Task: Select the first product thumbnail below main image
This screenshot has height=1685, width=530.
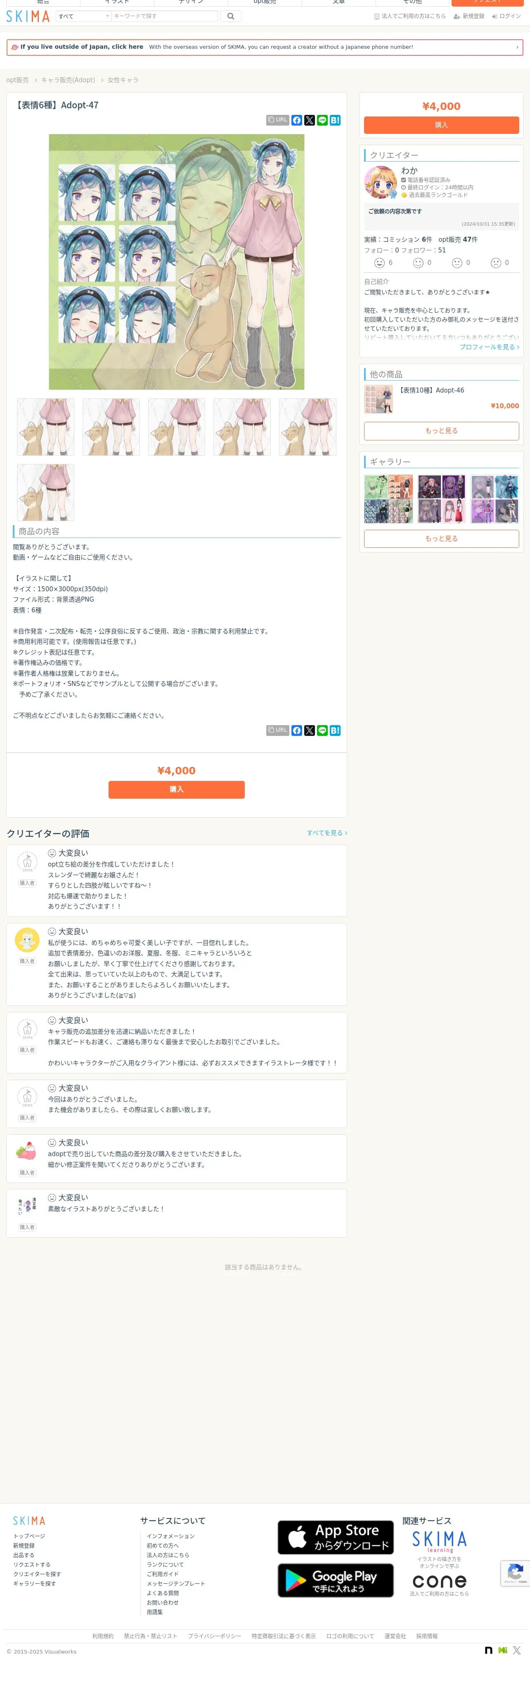Action: (x=46, y=427)
